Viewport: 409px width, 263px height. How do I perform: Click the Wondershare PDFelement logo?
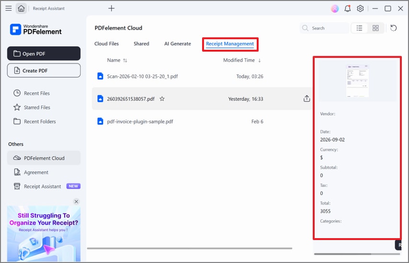tap(36, 30)
